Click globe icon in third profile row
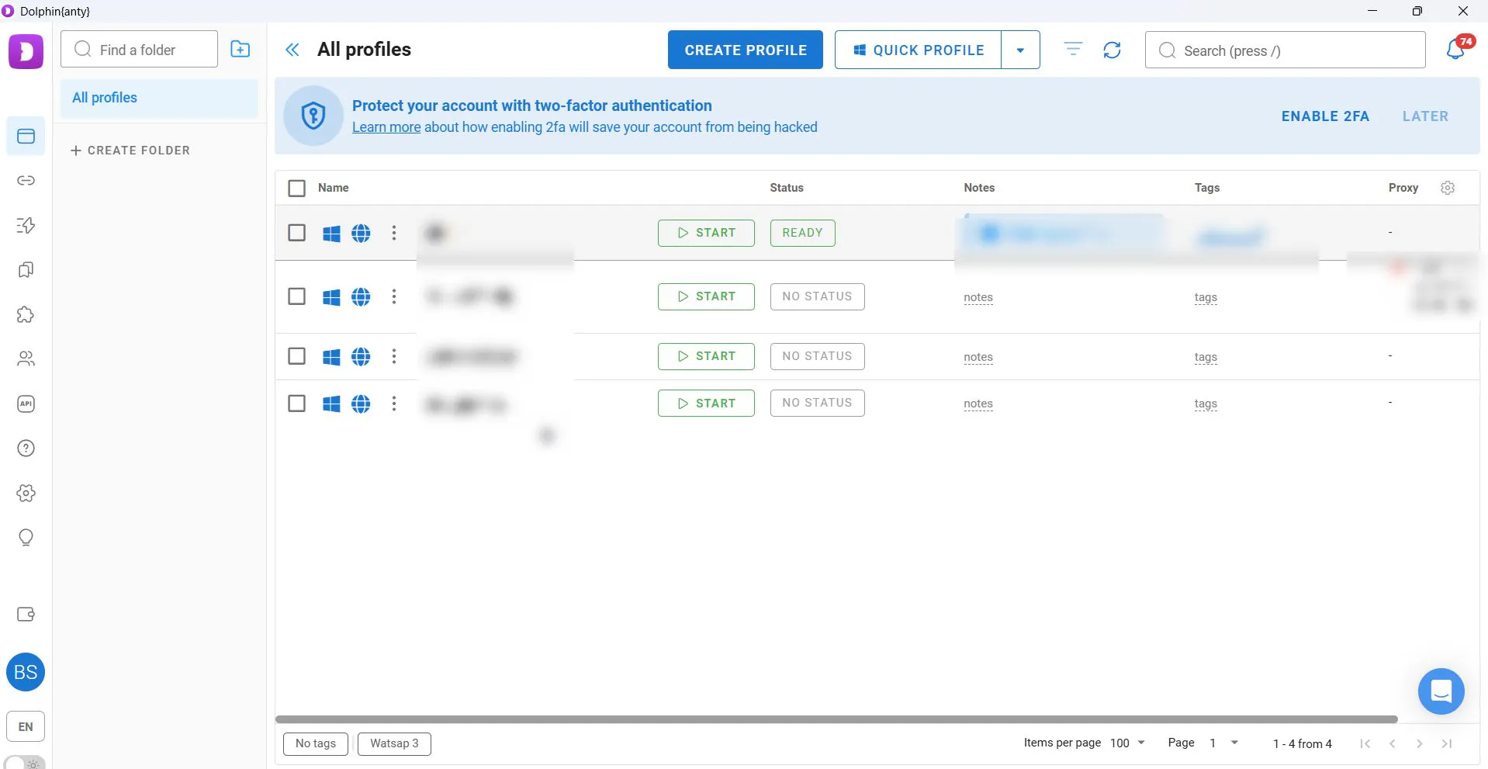 tap(361, 356)
